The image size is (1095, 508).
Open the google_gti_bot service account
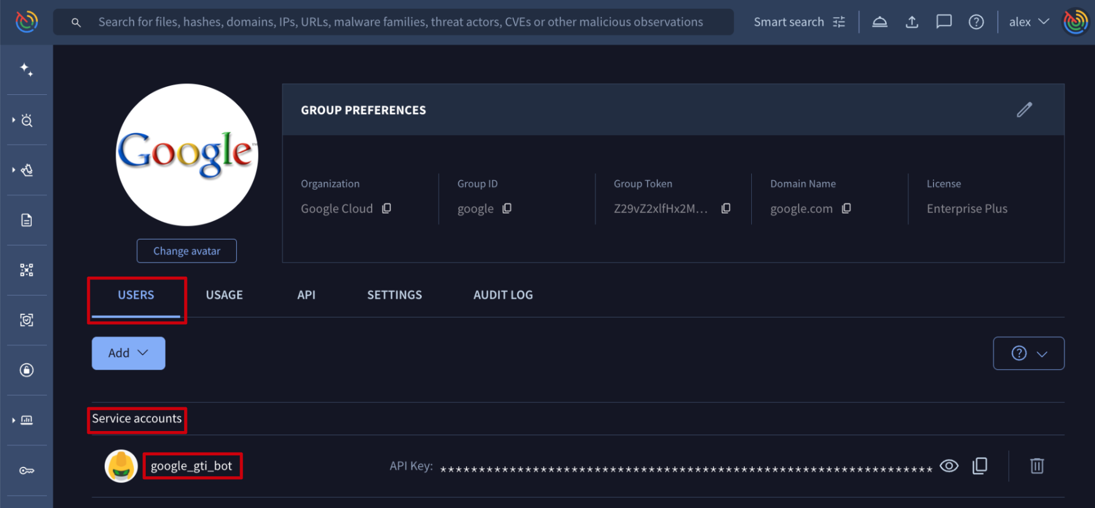[191, 466]
